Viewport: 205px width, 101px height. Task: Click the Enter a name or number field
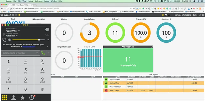(20, 53)
